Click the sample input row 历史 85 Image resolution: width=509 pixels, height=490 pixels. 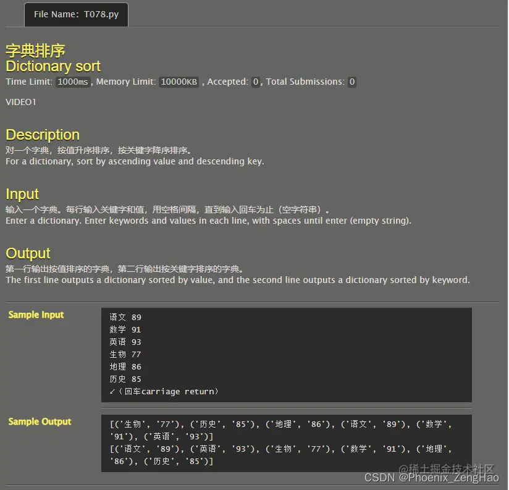click(125, 379)
